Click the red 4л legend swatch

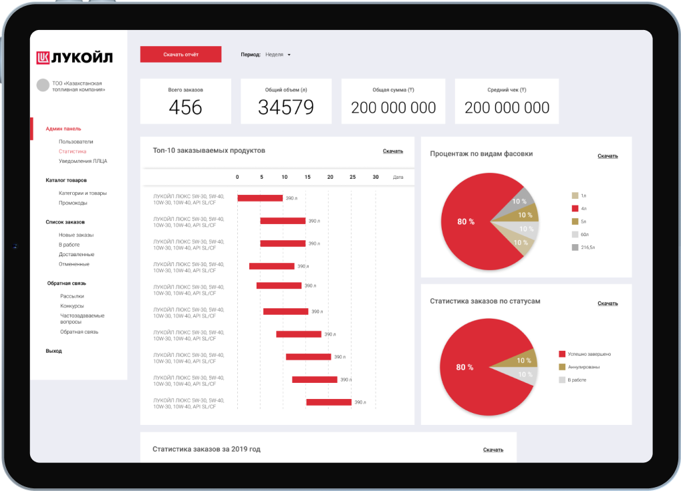[575, 208]
